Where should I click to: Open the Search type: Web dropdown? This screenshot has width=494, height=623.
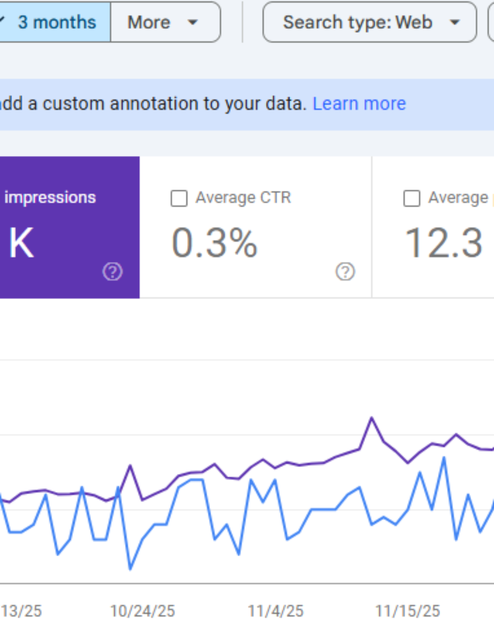(x=370, y=22)
